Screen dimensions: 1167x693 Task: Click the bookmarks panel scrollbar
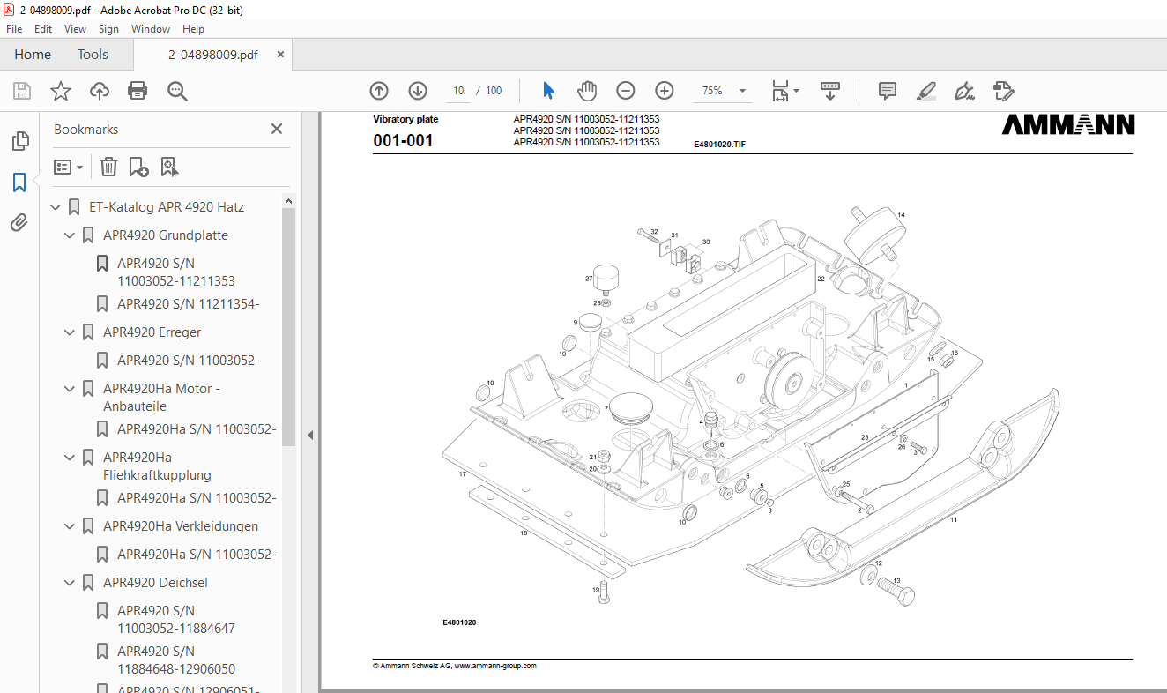(x=288, y=326)
